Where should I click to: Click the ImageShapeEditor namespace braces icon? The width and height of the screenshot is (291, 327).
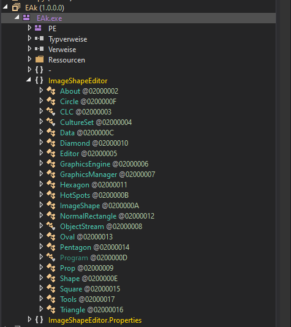click(x=39, y=80)
